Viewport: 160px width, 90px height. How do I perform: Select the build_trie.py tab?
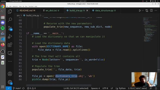tap(76, 10)
